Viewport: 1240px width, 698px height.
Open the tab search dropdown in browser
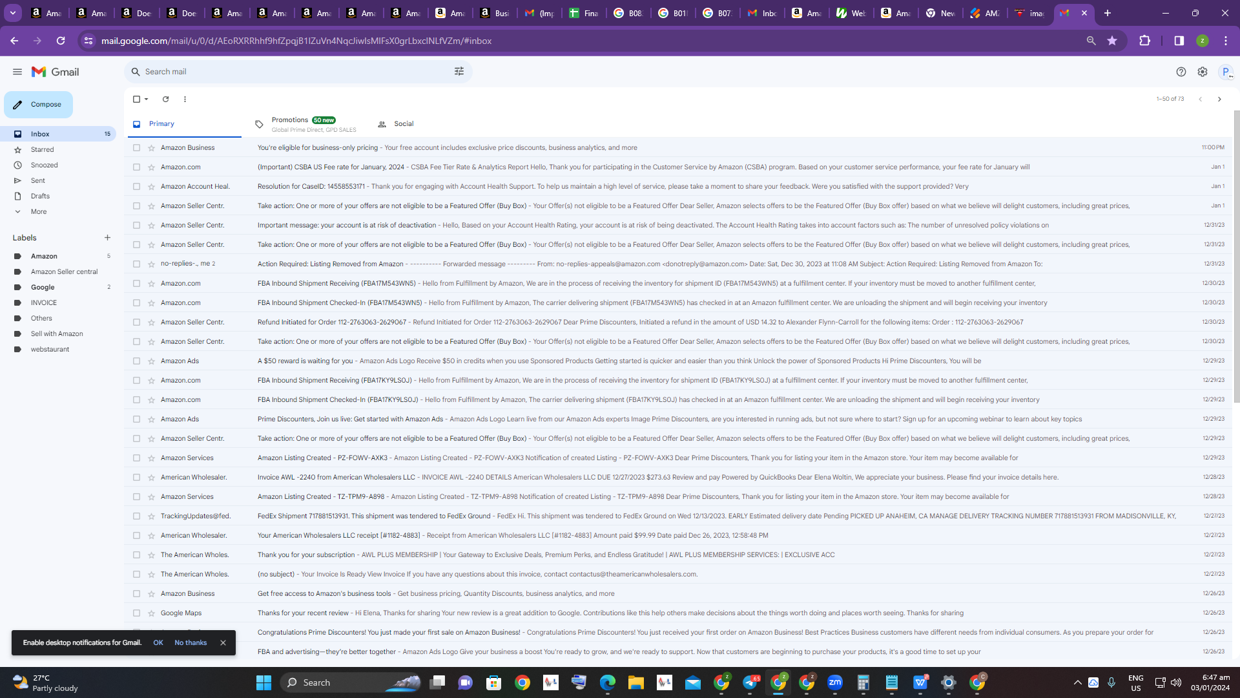pos(13,13)
